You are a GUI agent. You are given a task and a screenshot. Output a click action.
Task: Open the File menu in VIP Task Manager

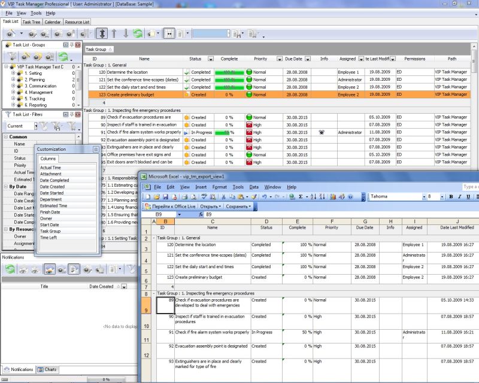9,13
